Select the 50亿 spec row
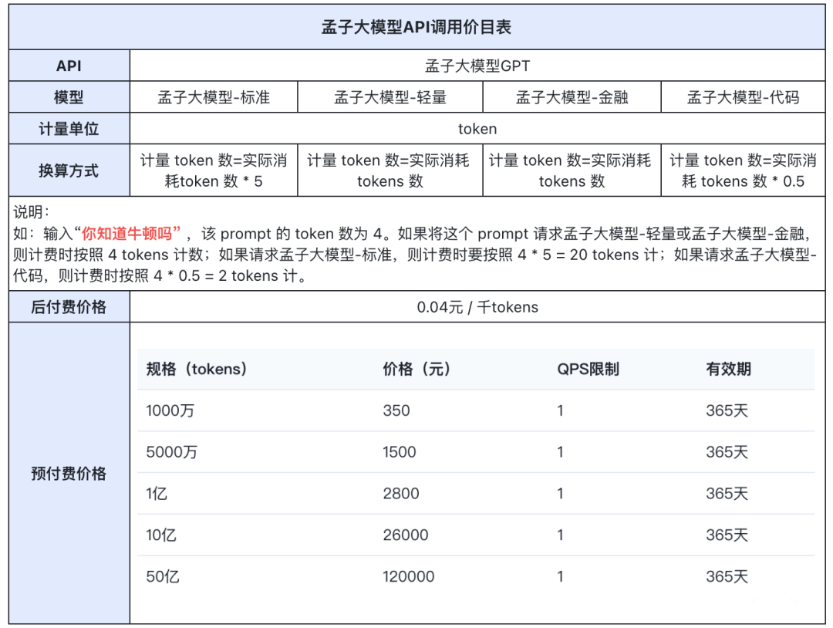The height and width of the screenshot is (628, 833). pyautogui.click(x=476, y=576)
